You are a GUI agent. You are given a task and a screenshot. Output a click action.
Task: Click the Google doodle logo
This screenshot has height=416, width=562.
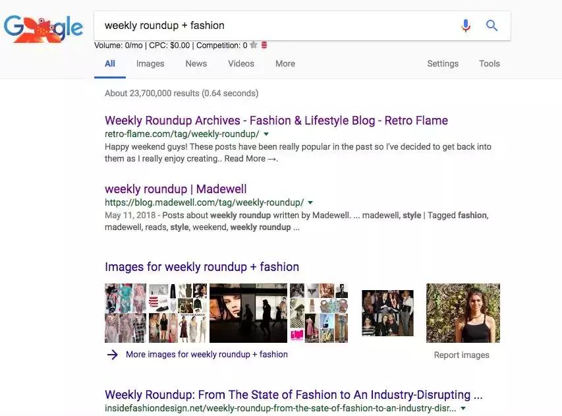pos(43,28)
